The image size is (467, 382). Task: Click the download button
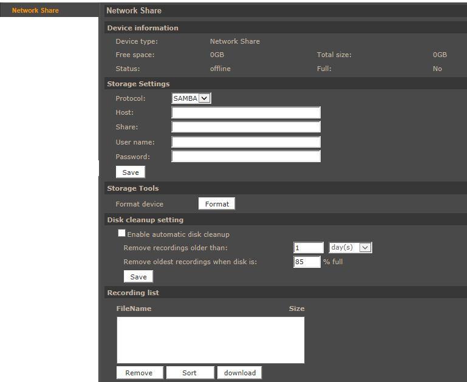pyautogui.click(x=239, y=373)
